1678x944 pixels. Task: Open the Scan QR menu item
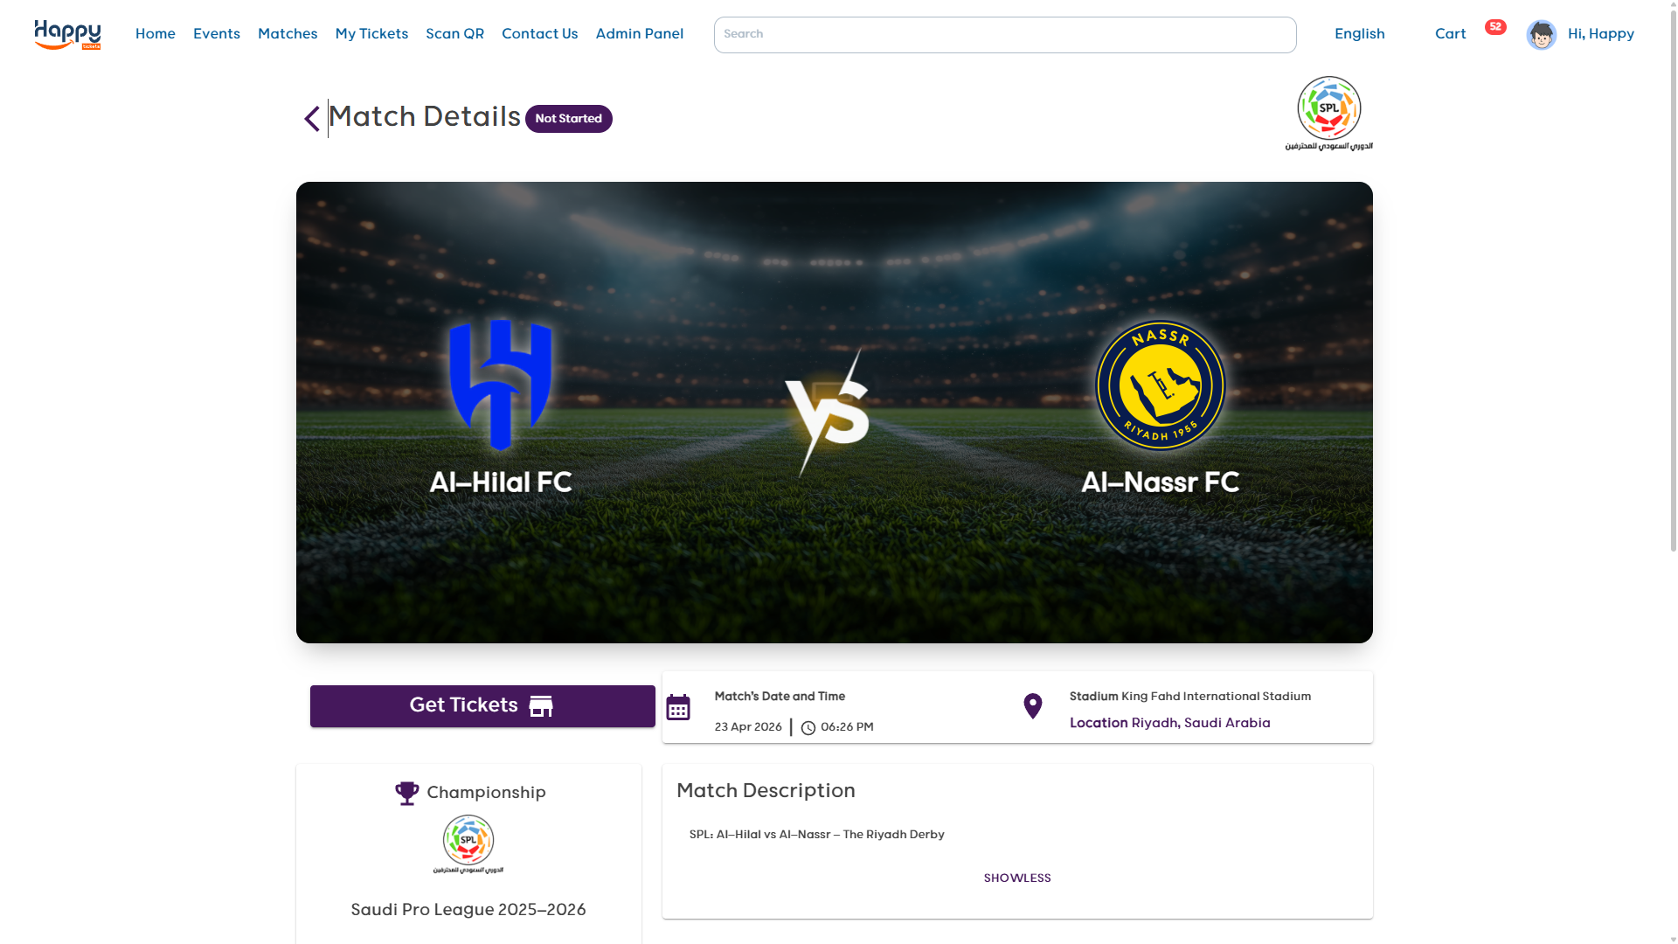(454, 34)
